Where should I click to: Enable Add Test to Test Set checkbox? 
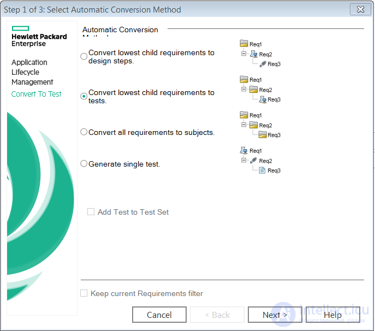tap(91, 212)
